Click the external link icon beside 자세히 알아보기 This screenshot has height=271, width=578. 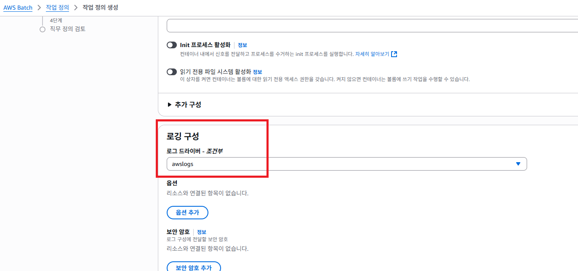coord(394,54)
